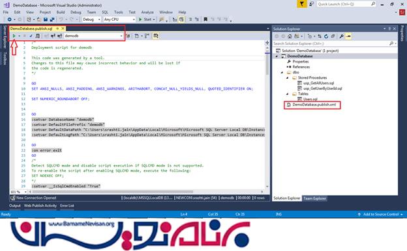The image size is (407, 251).
Task: Collapse the Tables folder
Action: 288,94
